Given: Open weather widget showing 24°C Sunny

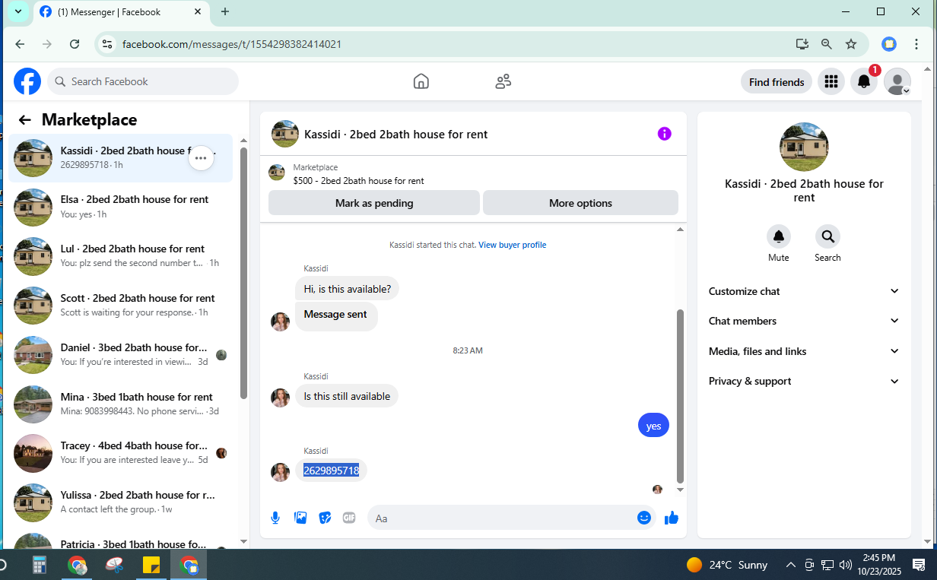Looking at the screenshot, I should point(727,565).
